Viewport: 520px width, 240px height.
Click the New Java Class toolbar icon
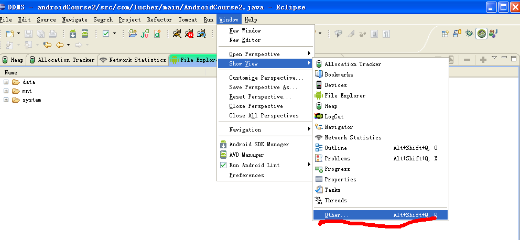tap(157, 34)
